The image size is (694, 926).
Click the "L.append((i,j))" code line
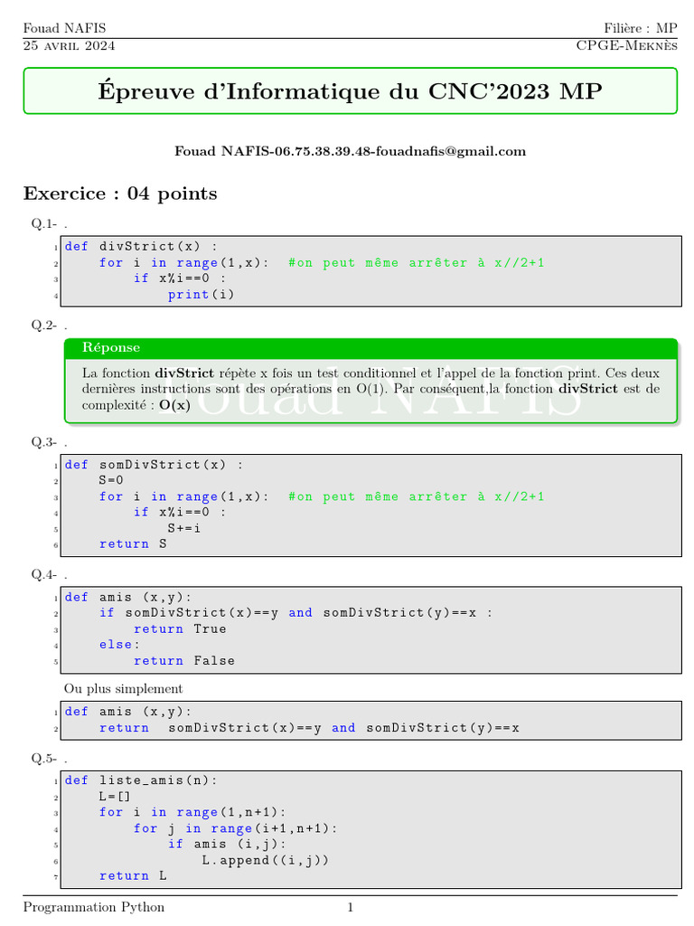click(264, 860)
